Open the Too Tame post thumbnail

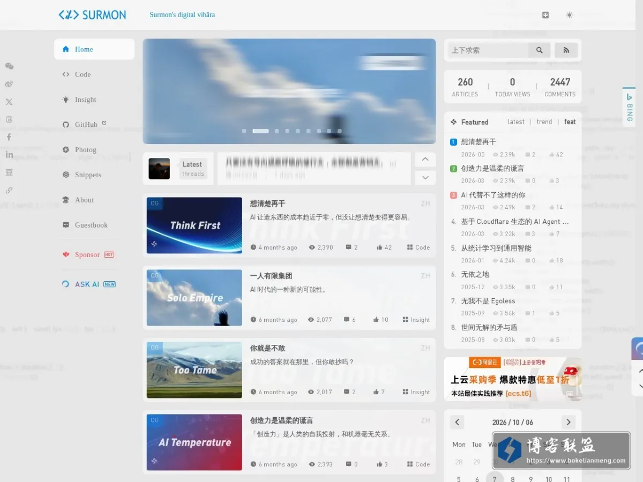(195, 370)
